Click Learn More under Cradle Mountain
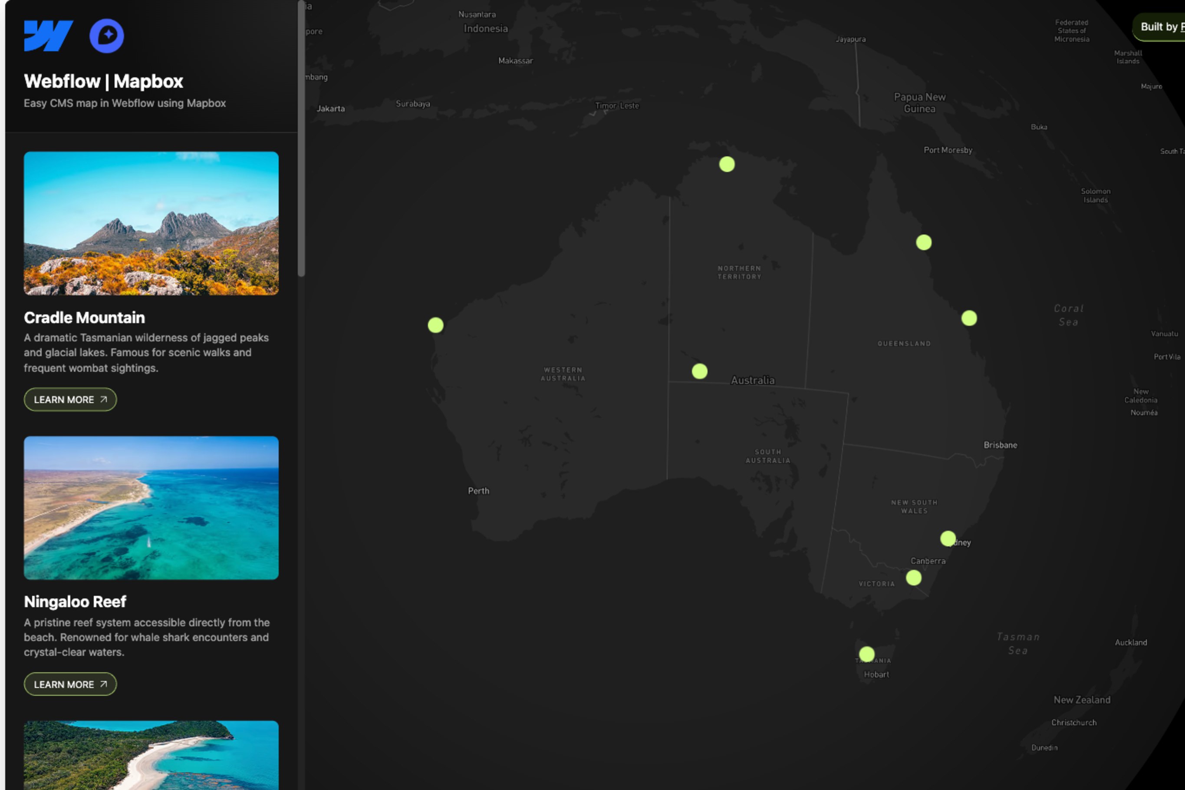The image size is (1185, 790). click(69, 399)
